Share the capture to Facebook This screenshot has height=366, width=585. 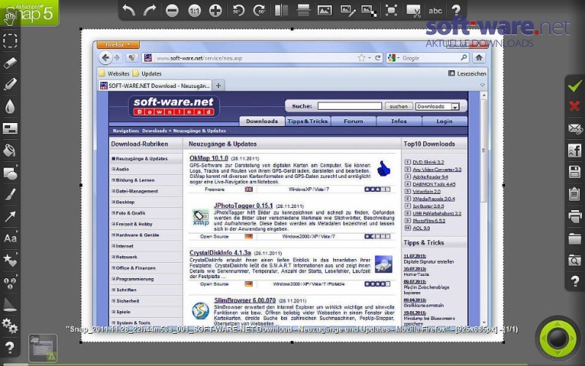coord(575,150)
